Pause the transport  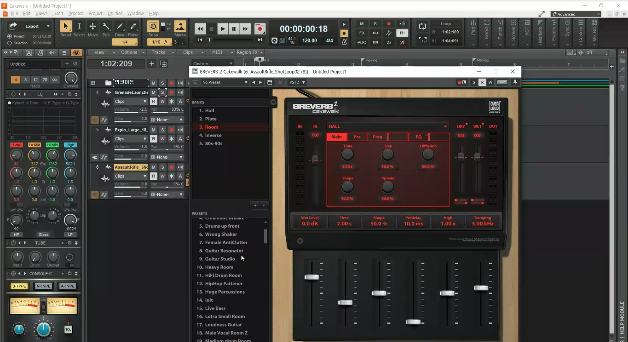234,29
